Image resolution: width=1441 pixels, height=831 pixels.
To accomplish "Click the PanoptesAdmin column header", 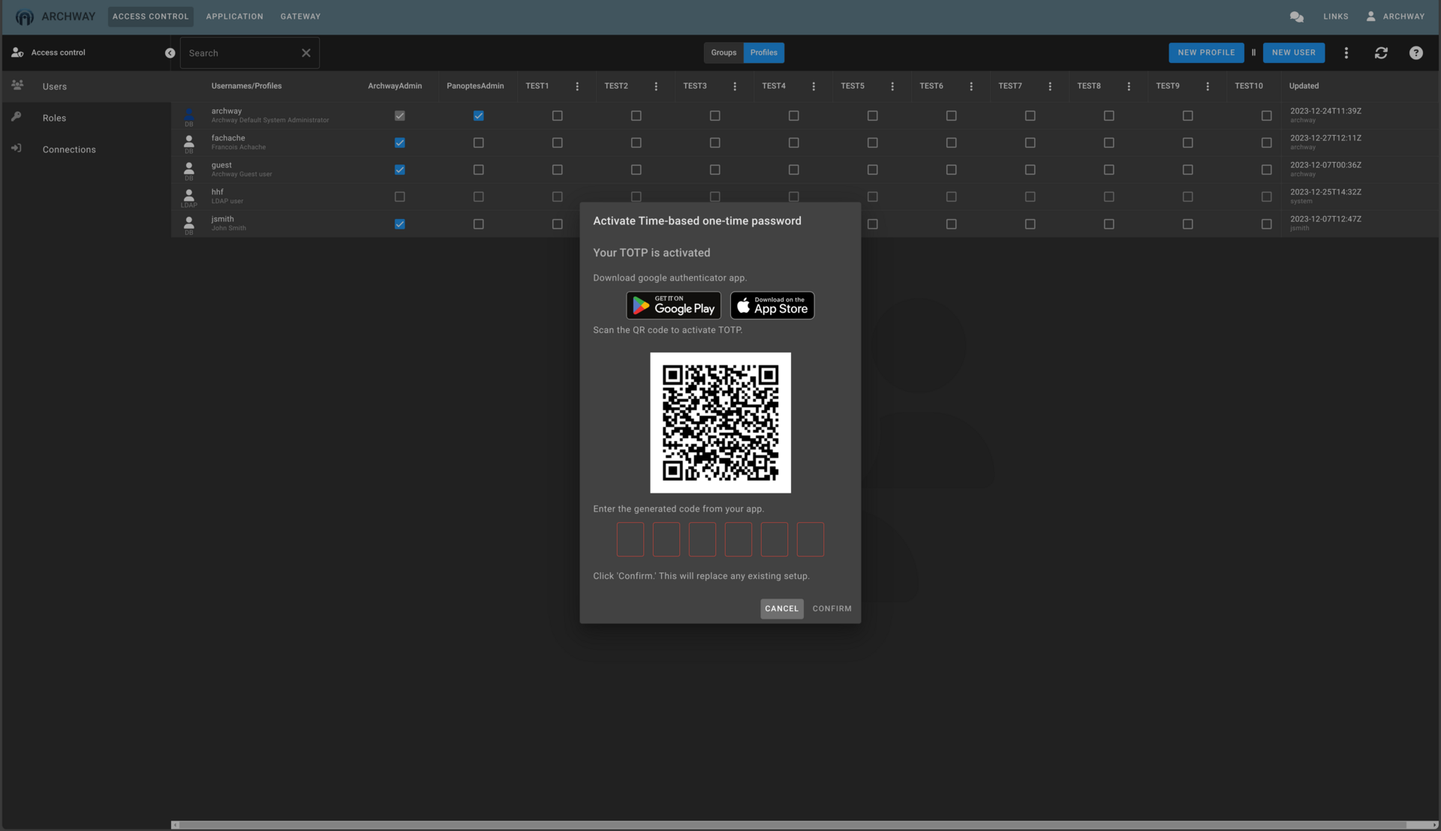I will click(x=475, y=86).
